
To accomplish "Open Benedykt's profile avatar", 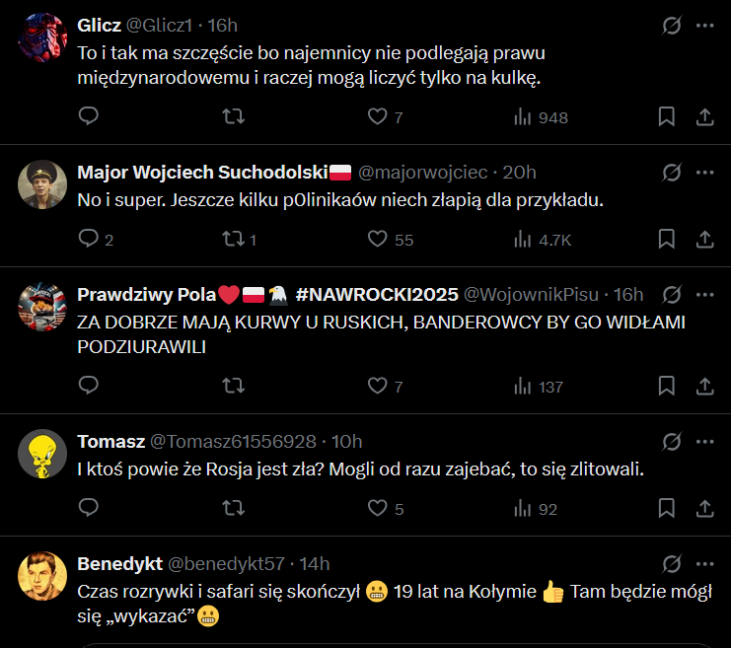I will click(x=43, y=575).
